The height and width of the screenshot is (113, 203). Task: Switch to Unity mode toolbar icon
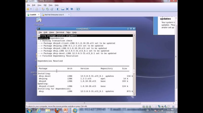click(72, 9)
